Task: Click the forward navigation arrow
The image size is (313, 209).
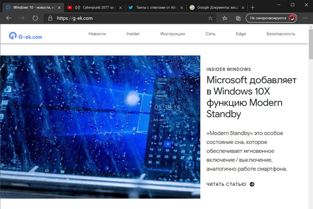Action: tap(22, 18)
